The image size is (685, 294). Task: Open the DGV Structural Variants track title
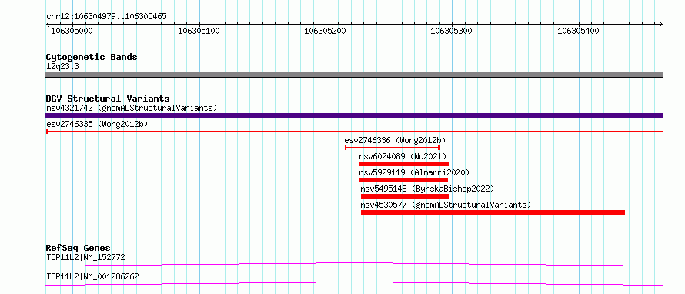click(108, 99)
